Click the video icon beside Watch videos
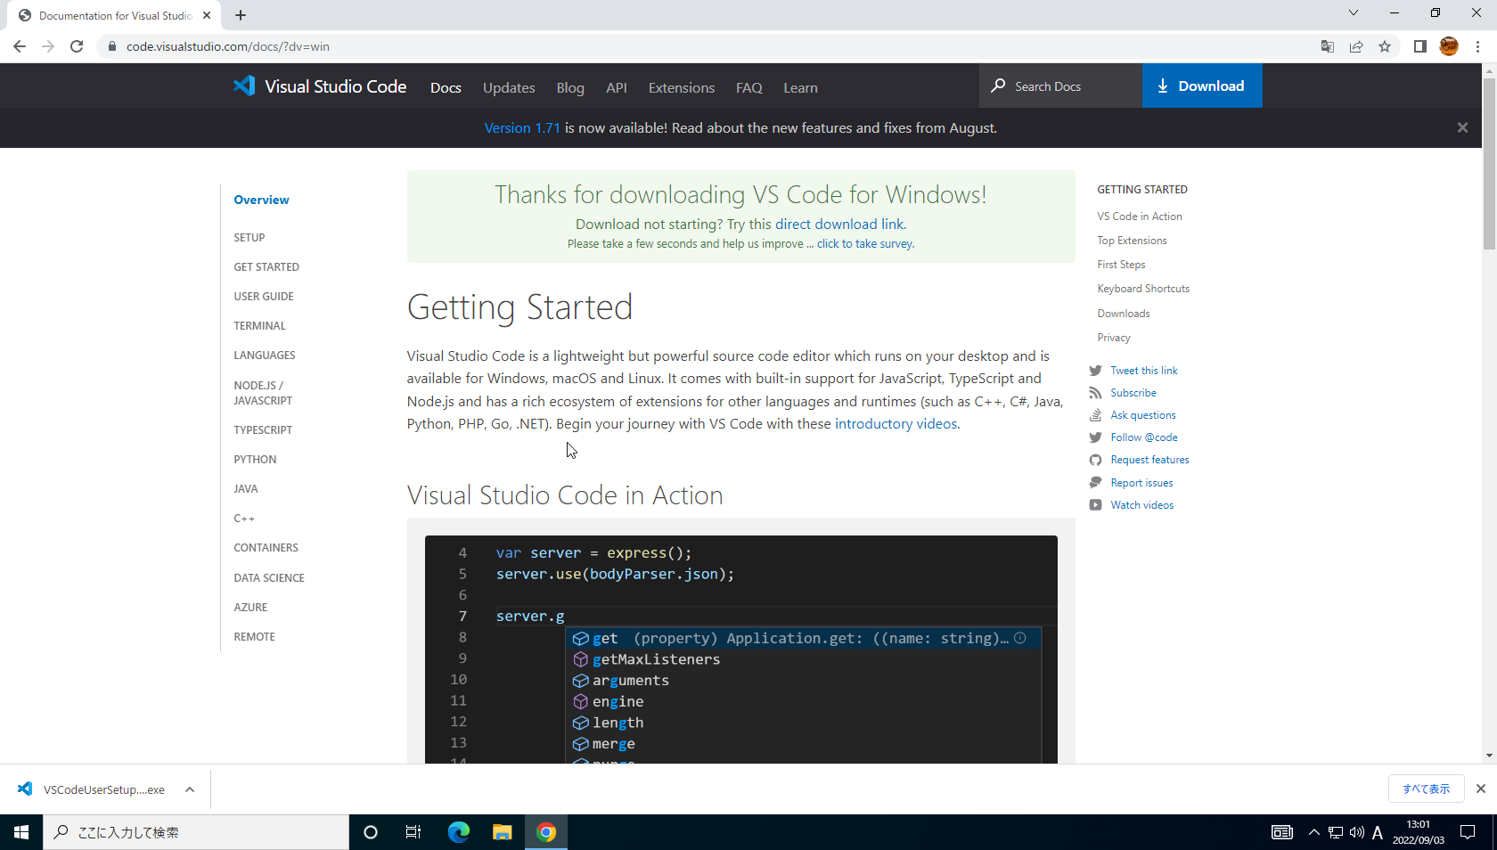 (1095, 505)
